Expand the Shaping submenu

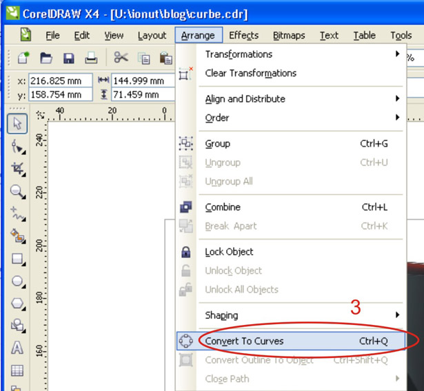(291, 315)
